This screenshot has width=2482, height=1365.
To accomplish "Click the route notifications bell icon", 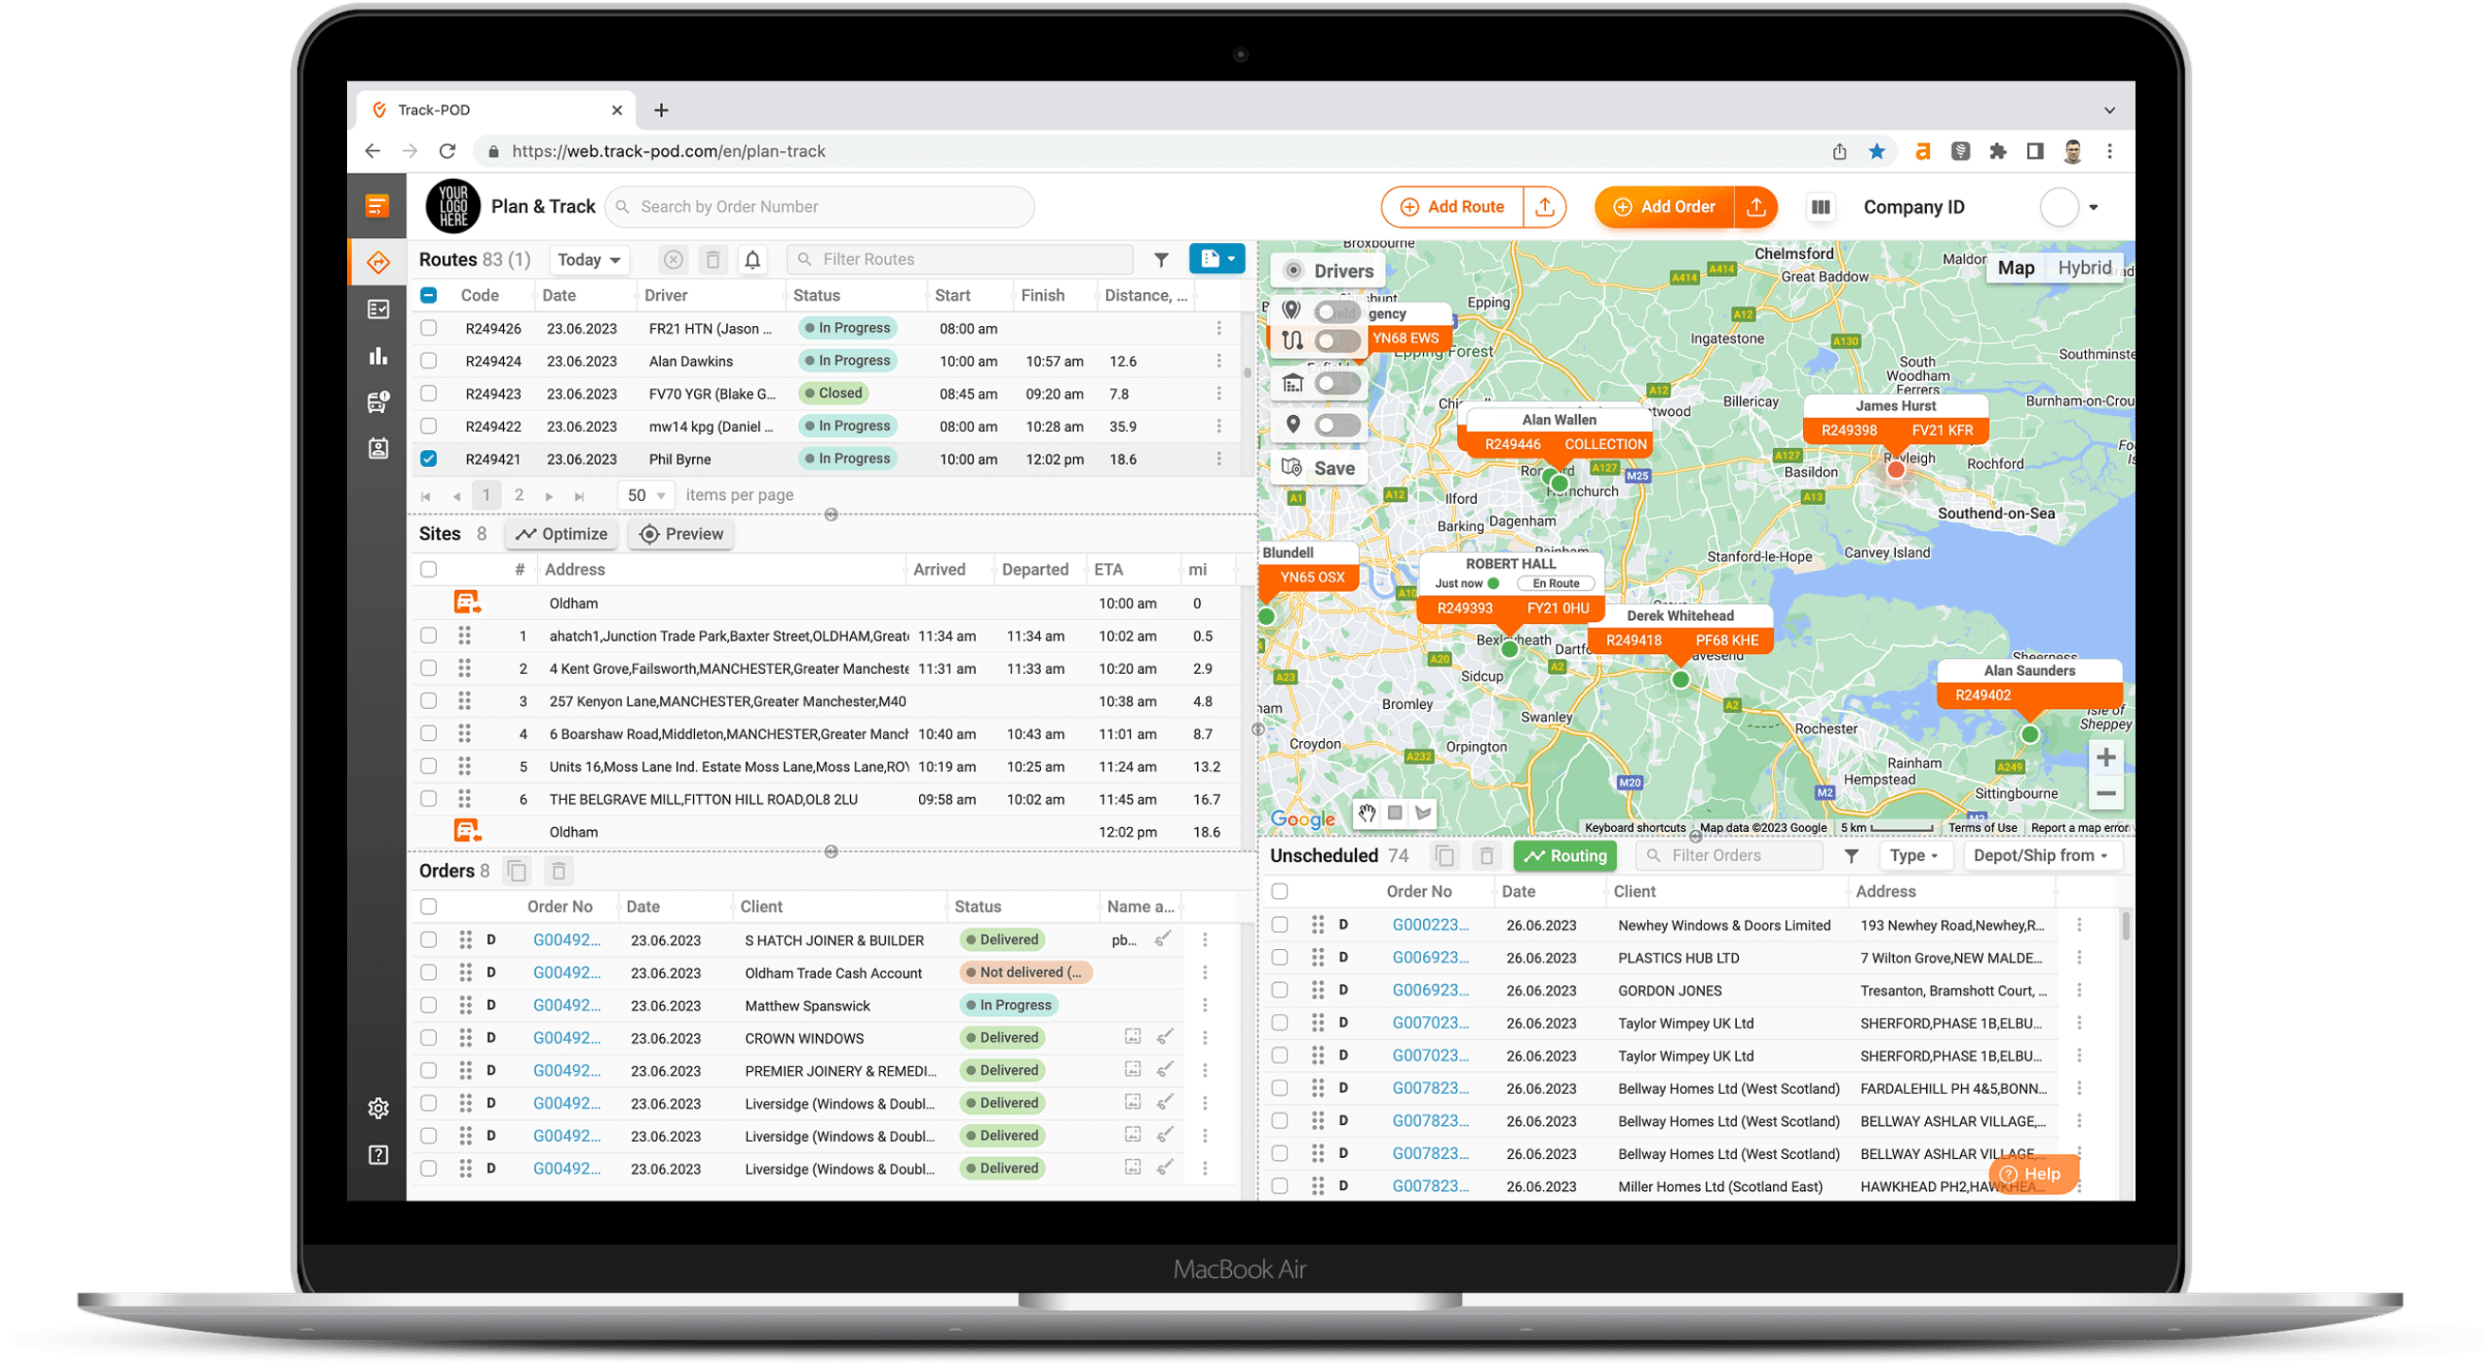I will [753, 259].
